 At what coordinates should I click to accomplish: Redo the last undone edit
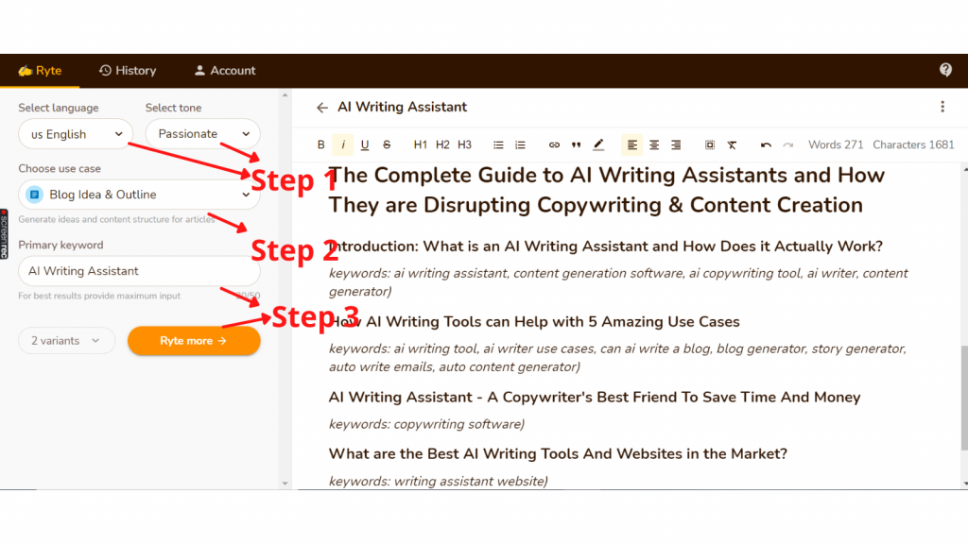click(787, 144)
